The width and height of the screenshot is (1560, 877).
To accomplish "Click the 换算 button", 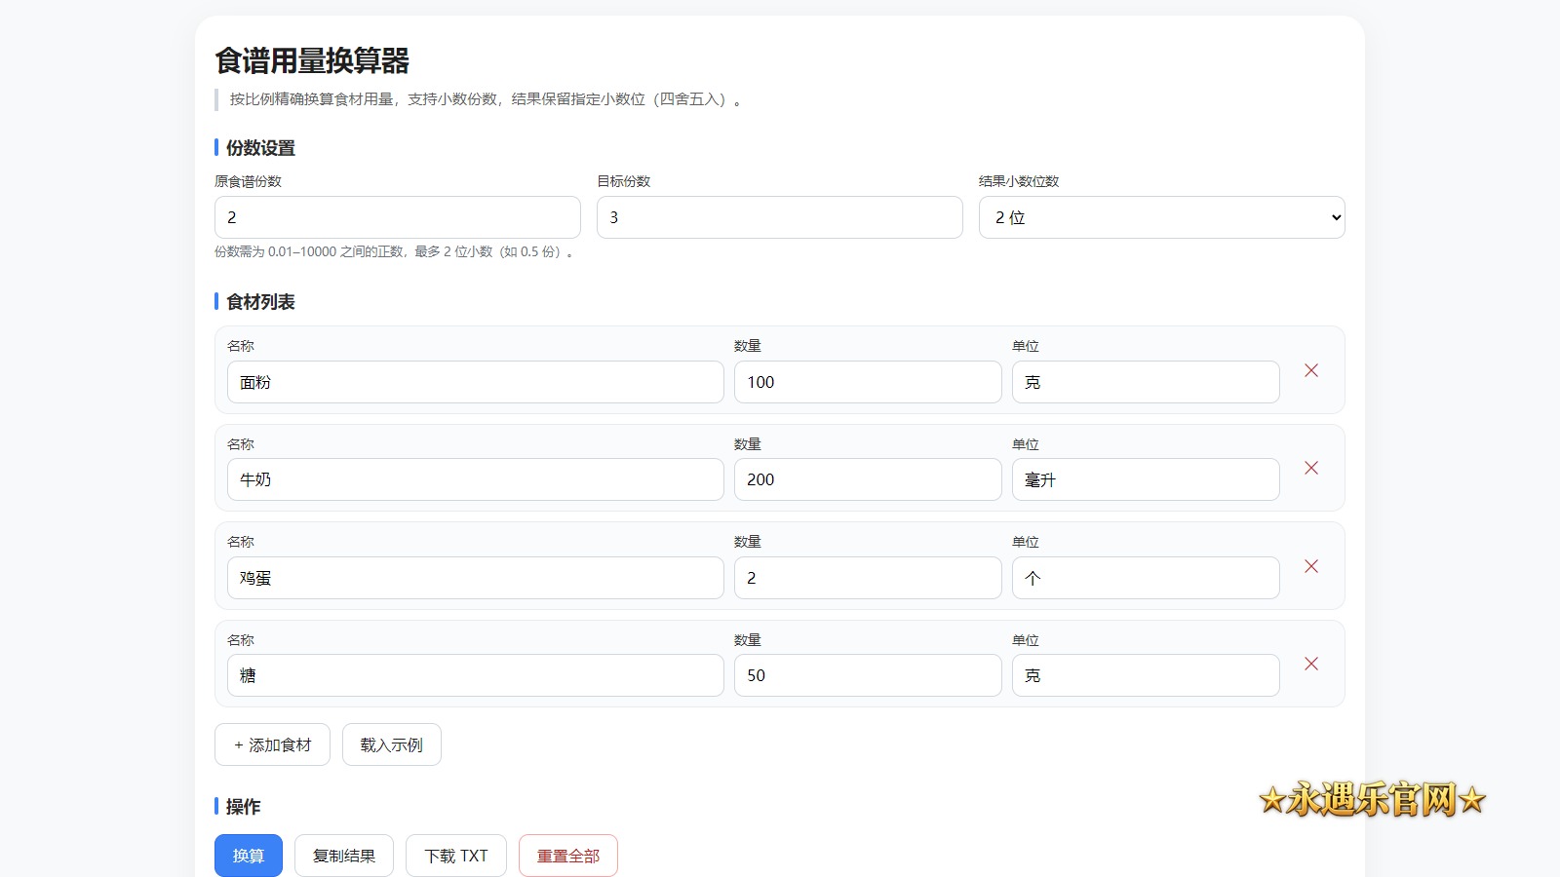I will point(249,856).
